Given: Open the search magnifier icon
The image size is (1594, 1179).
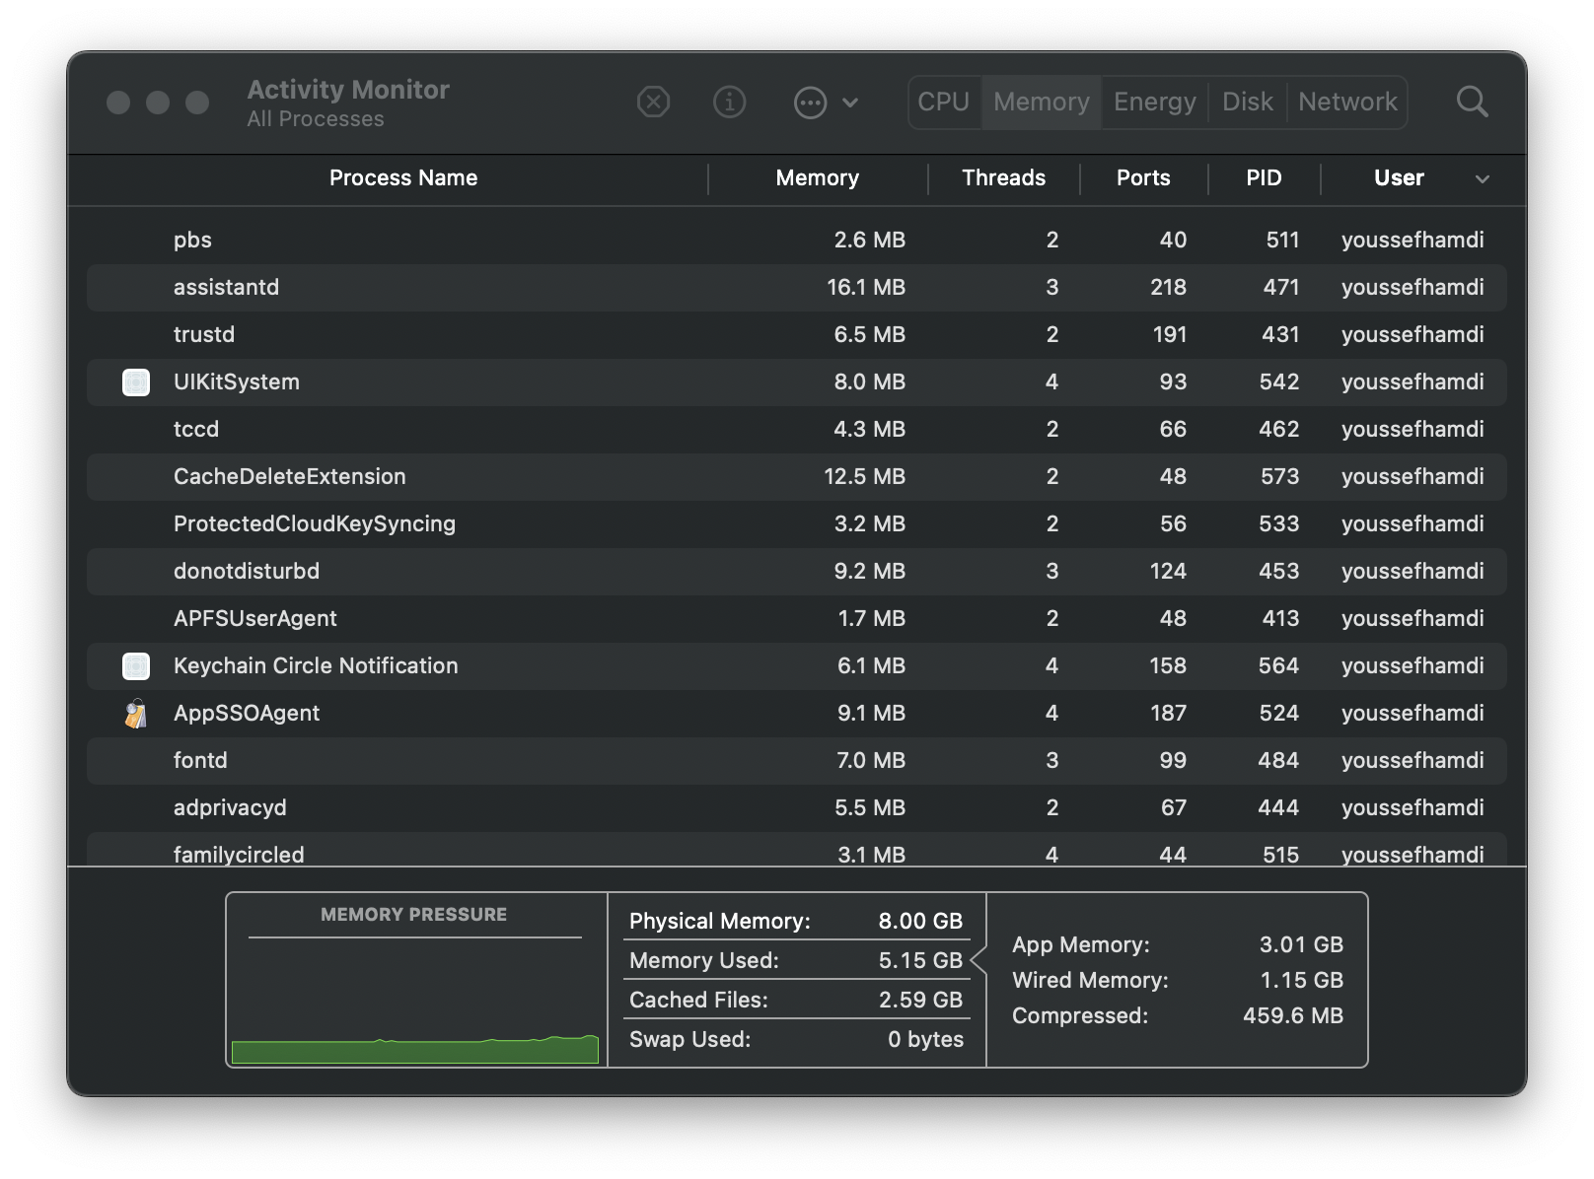Looking at the screenshot, I should [1472, 102].
